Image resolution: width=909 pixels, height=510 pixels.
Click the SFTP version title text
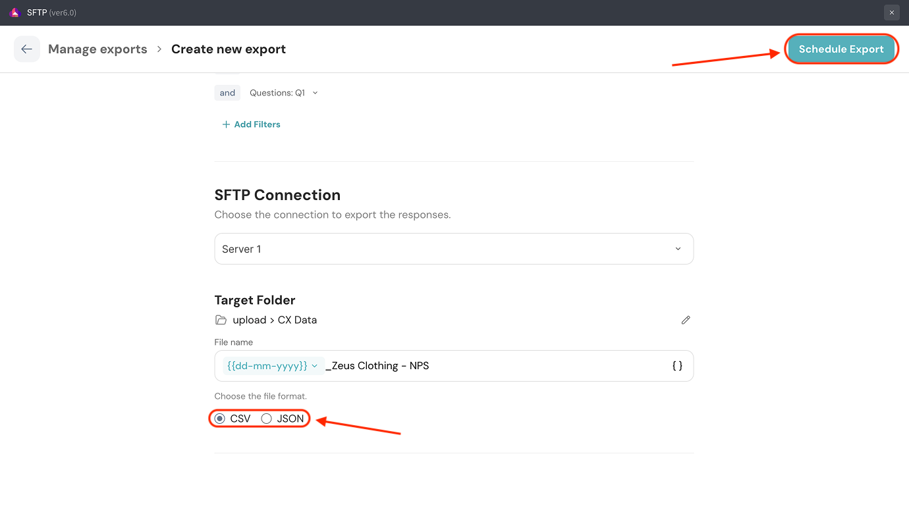point(51,13)
